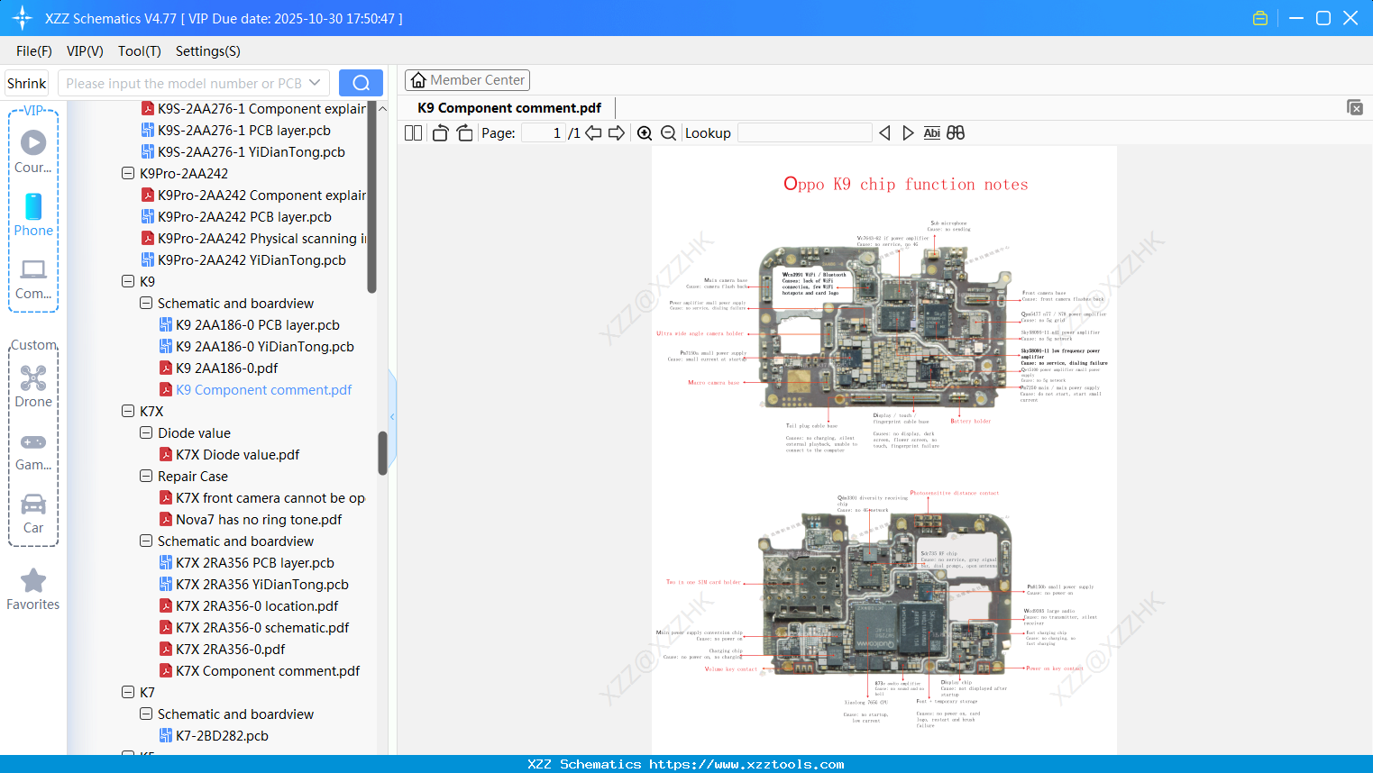
Task: Collapse Schematic and boardview under K9
Action: pyautogui.click(x=146, y=303)
